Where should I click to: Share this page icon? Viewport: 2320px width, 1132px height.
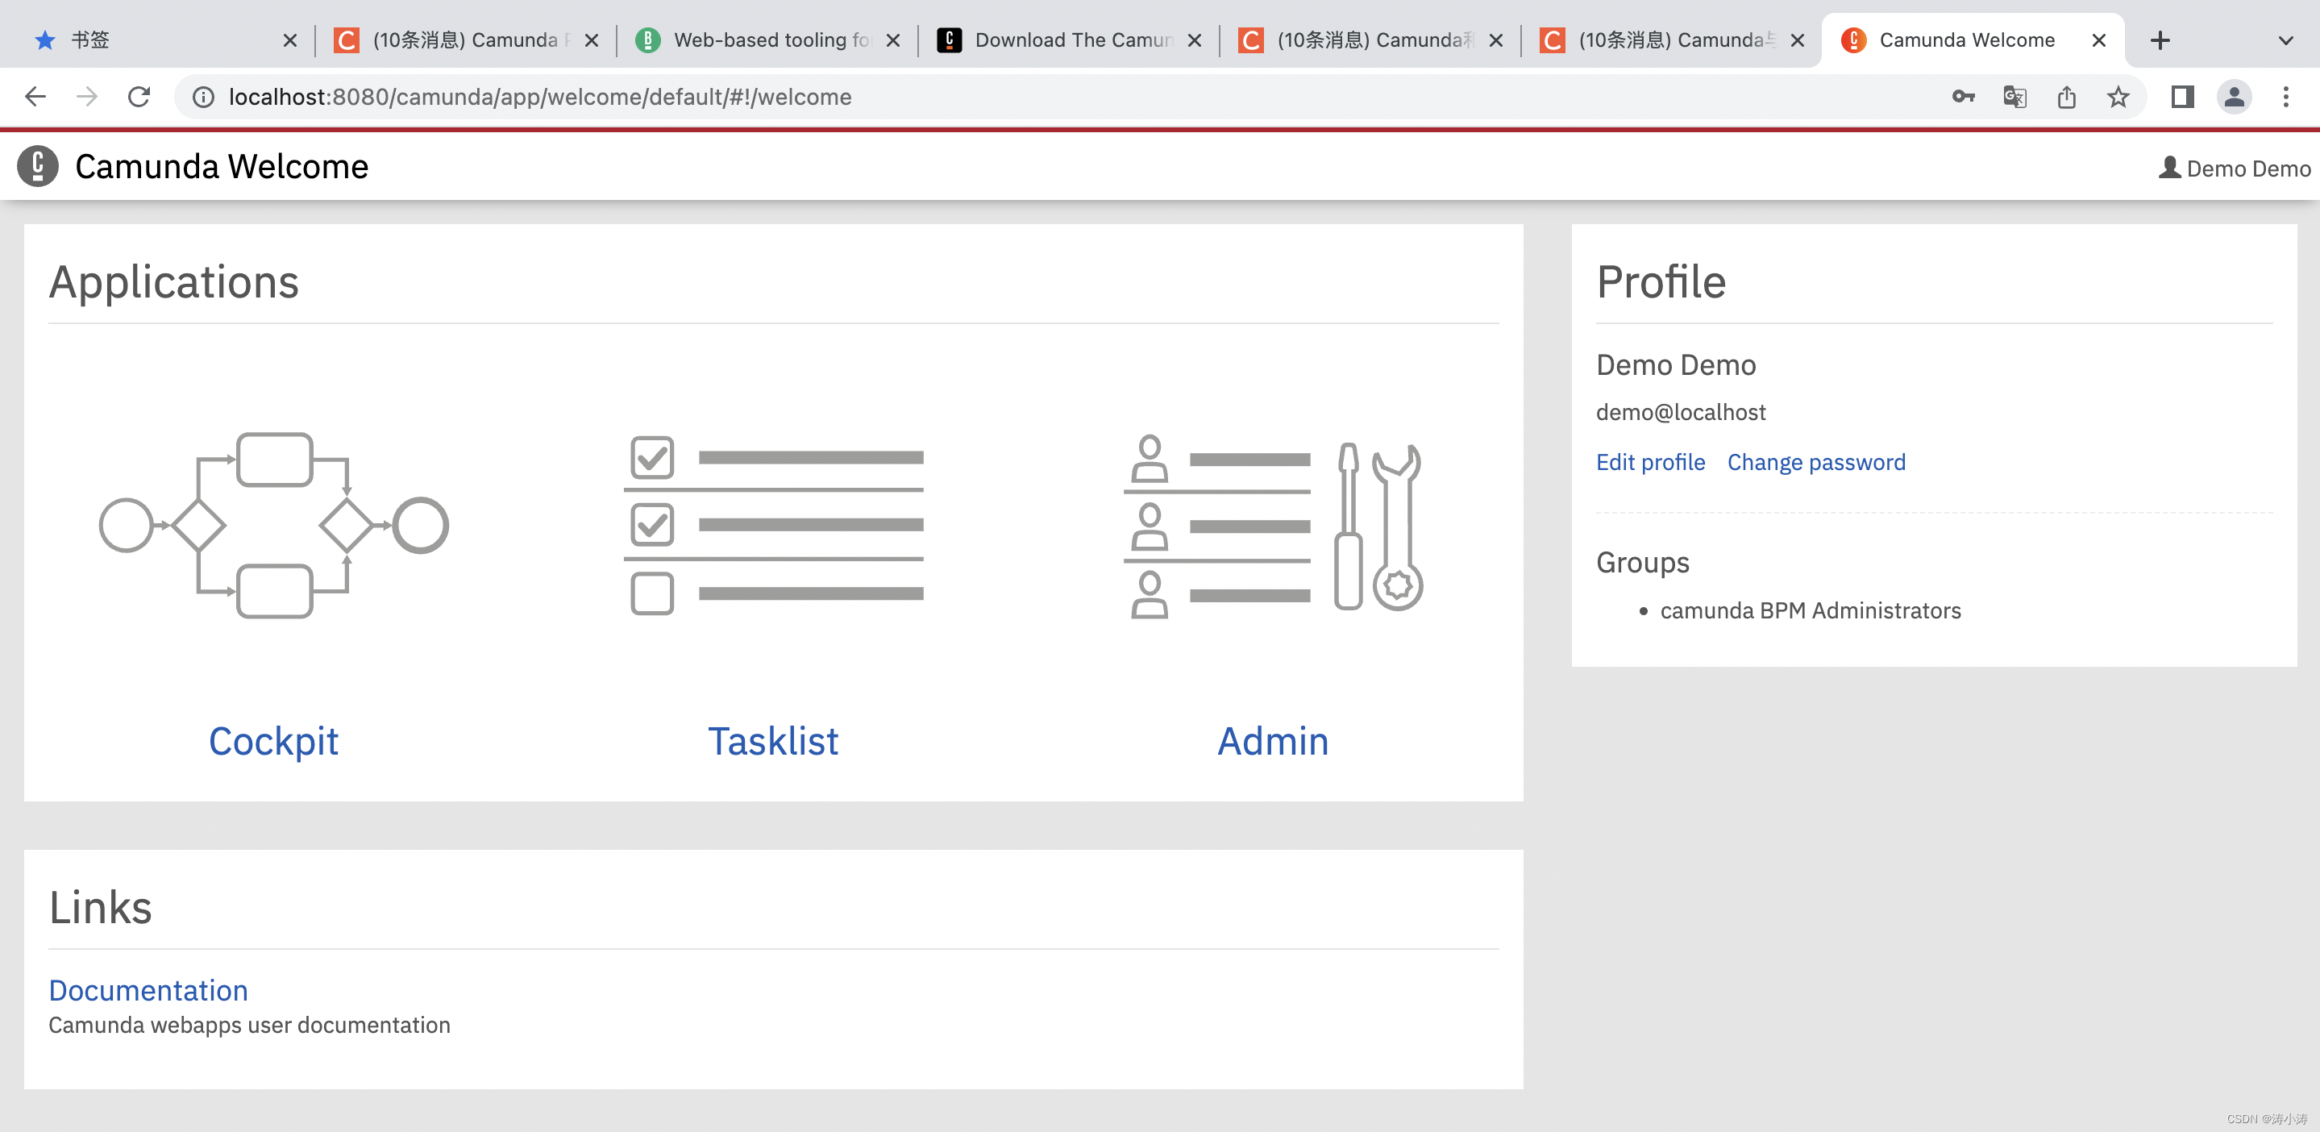point(2067,97)
